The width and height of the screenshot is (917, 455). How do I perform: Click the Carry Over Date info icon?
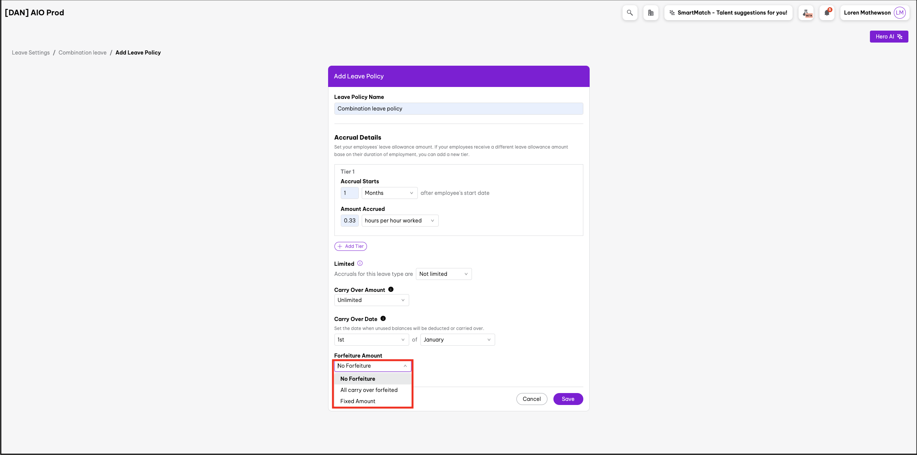point(383,319)
